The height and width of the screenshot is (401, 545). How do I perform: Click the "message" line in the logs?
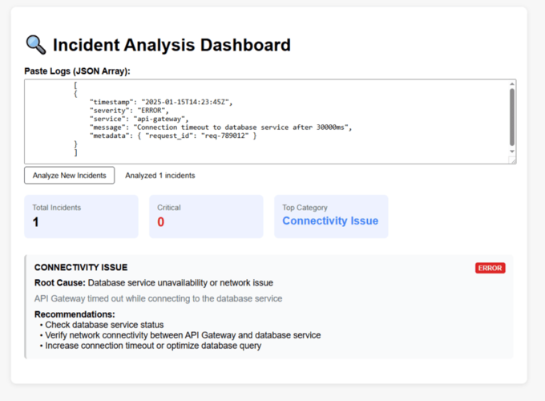pyautogui.click(x=221, y=128)
